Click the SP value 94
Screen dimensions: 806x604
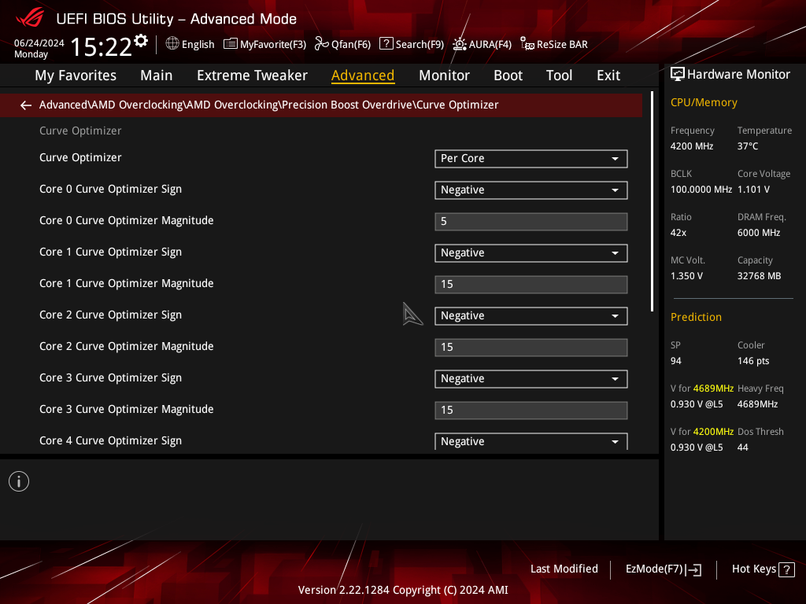pyautogui.click(x=676, y=361)
